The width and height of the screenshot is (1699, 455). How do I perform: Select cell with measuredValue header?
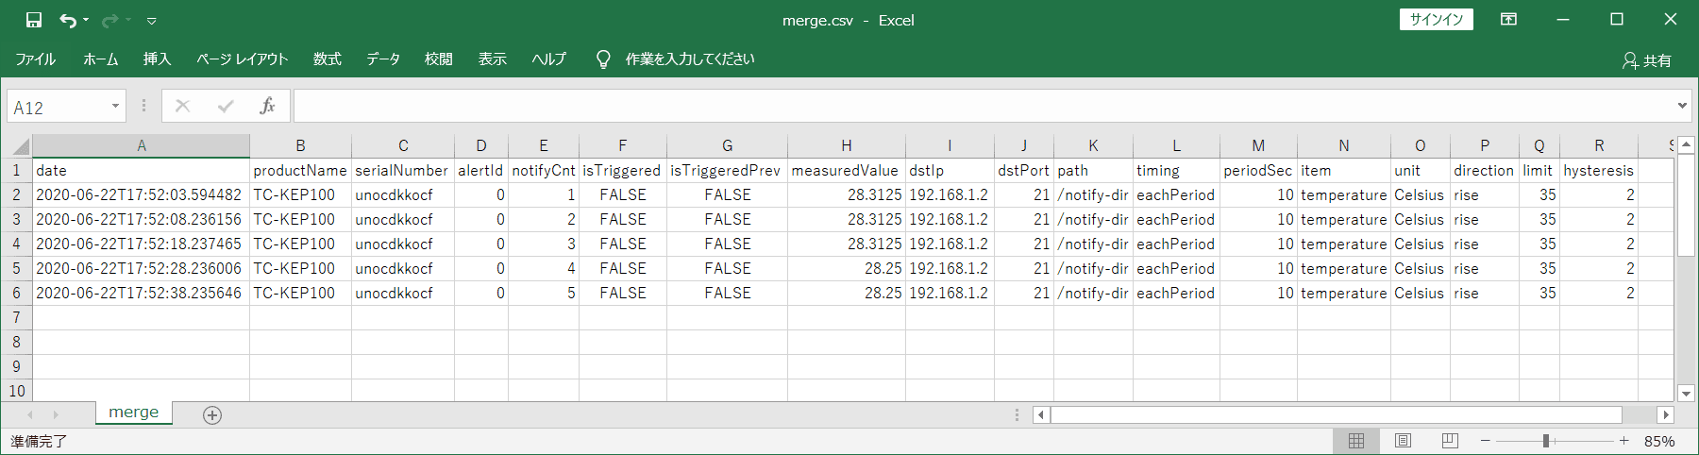846,171
